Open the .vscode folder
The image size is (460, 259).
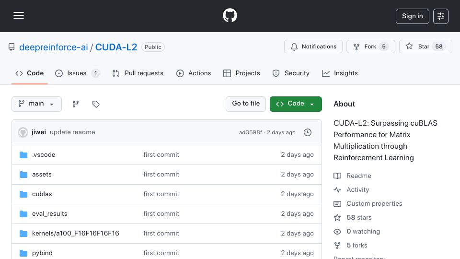pyautogui.click(x=44, y=155)
